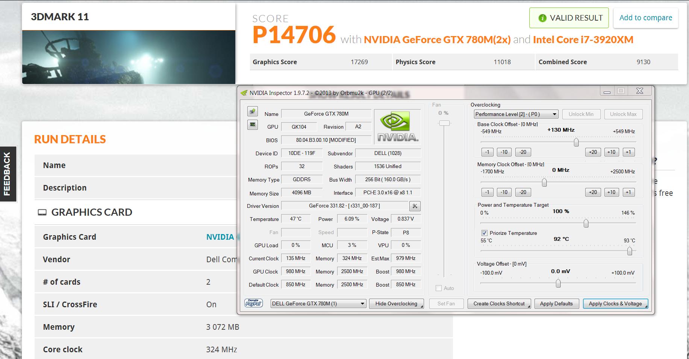689x359 pixels.
Task: Toggle the Priorize Temperature checkbox
Action: (x=484, y=233)
